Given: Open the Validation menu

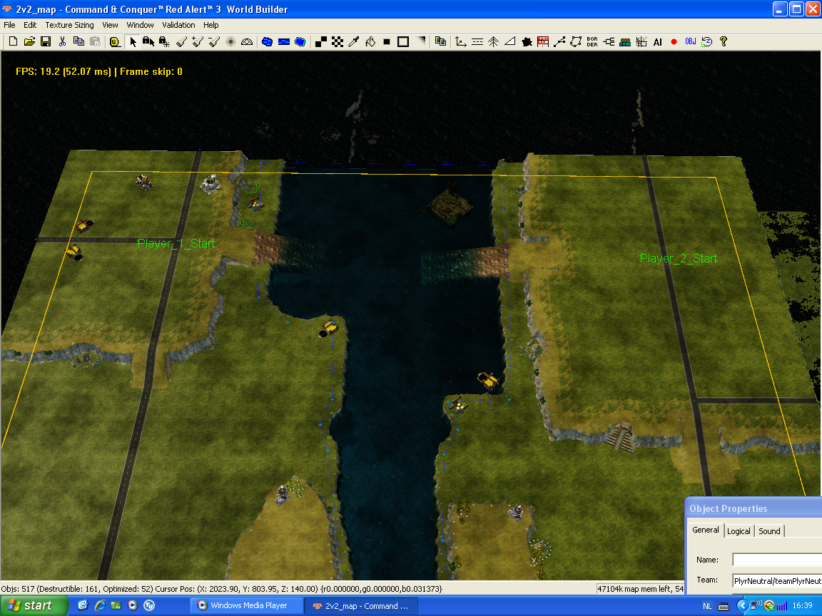Looking at the screenshot, I should point(178,25).
